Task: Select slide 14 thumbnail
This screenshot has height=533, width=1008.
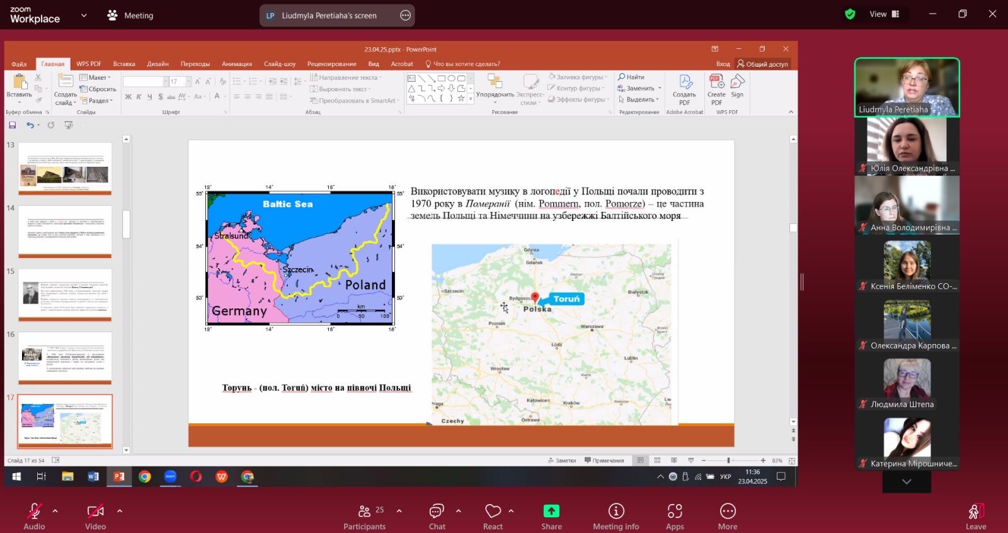Action: (65, 231)
